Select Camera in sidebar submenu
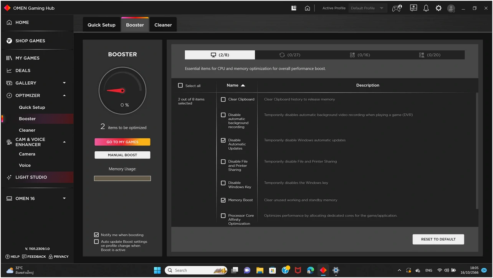 27,154
